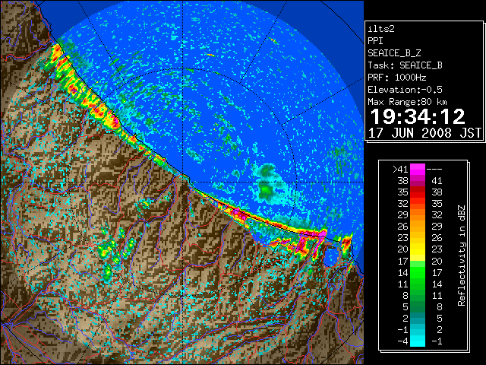Click the 19:34:12 timestamp
Screen dimensions: 486x365
[418, 116]
